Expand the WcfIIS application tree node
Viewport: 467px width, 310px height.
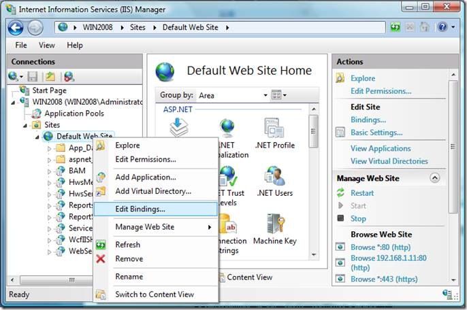(50, 240)
